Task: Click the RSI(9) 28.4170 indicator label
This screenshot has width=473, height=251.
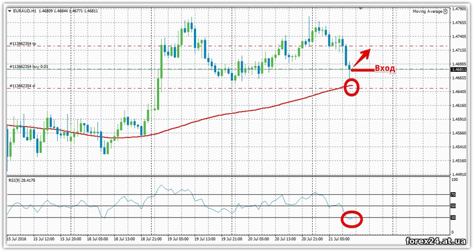Action: pyautogui.click(x=21, y=180)
